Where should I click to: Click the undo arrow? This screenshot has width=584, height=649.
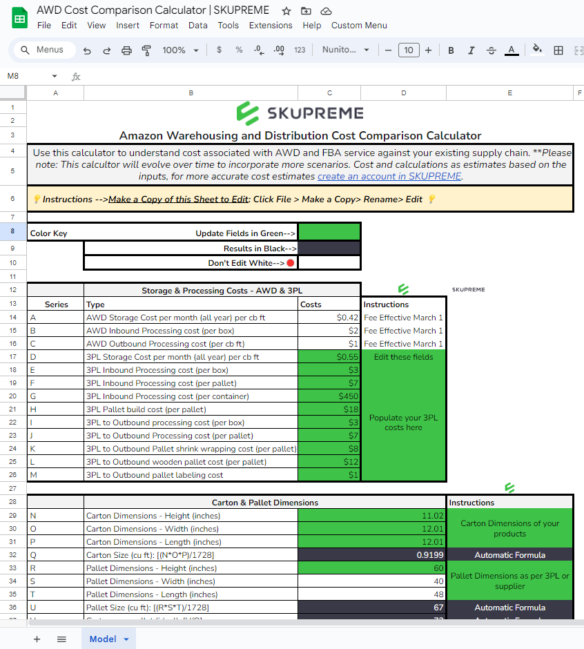(x=87, y=50)
